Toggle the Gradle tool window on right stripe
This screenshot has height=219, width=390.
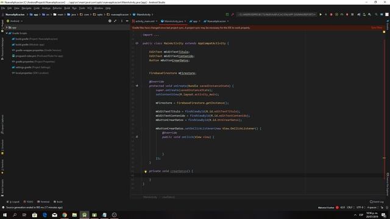388,25
